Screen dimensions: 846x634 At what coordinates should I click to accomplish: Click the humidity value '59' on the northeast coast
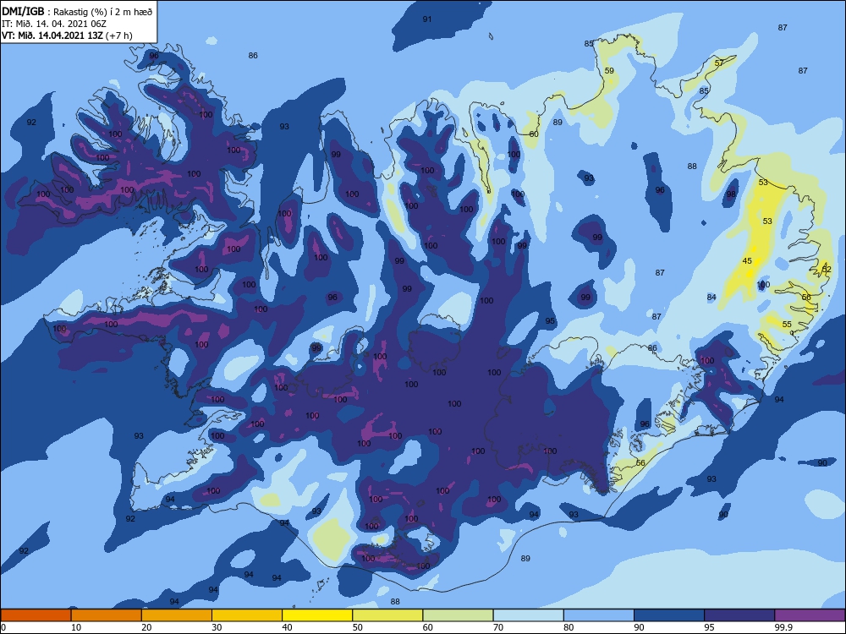(x=609, y=71)
